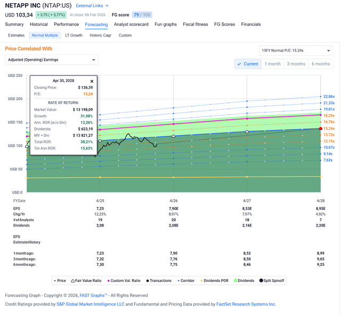Toggle Dividends POR legend item
This screenshot has width=341, height=316.
214,280
